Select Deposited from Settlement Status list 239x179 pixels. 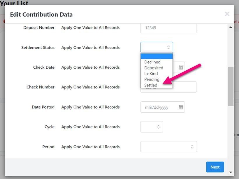(154, 68)
